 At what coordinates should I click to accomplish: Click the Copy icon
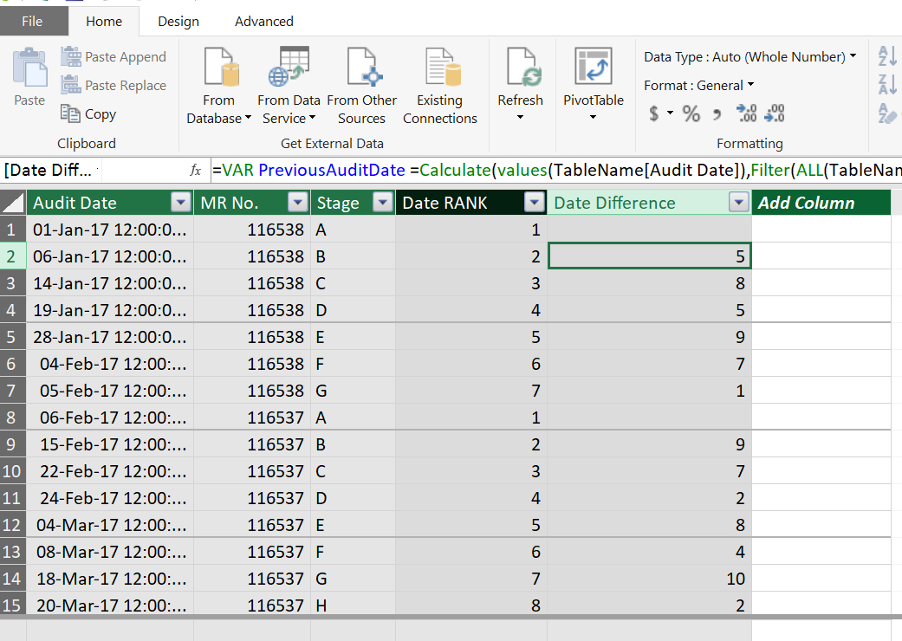tap(70, 113)
